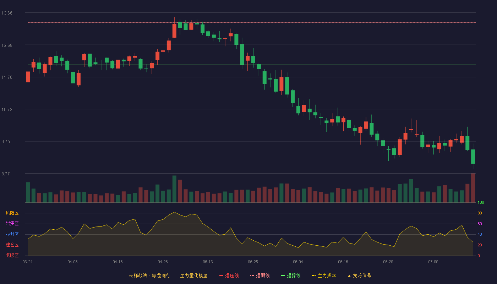Viewport: 497px width, 284px height.
Task: Click the 07-09 date axis label
Action: point(433,262)
